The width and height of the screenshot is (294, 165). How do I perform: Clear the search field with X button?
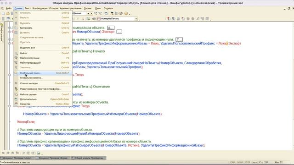(x=91, y=13)
